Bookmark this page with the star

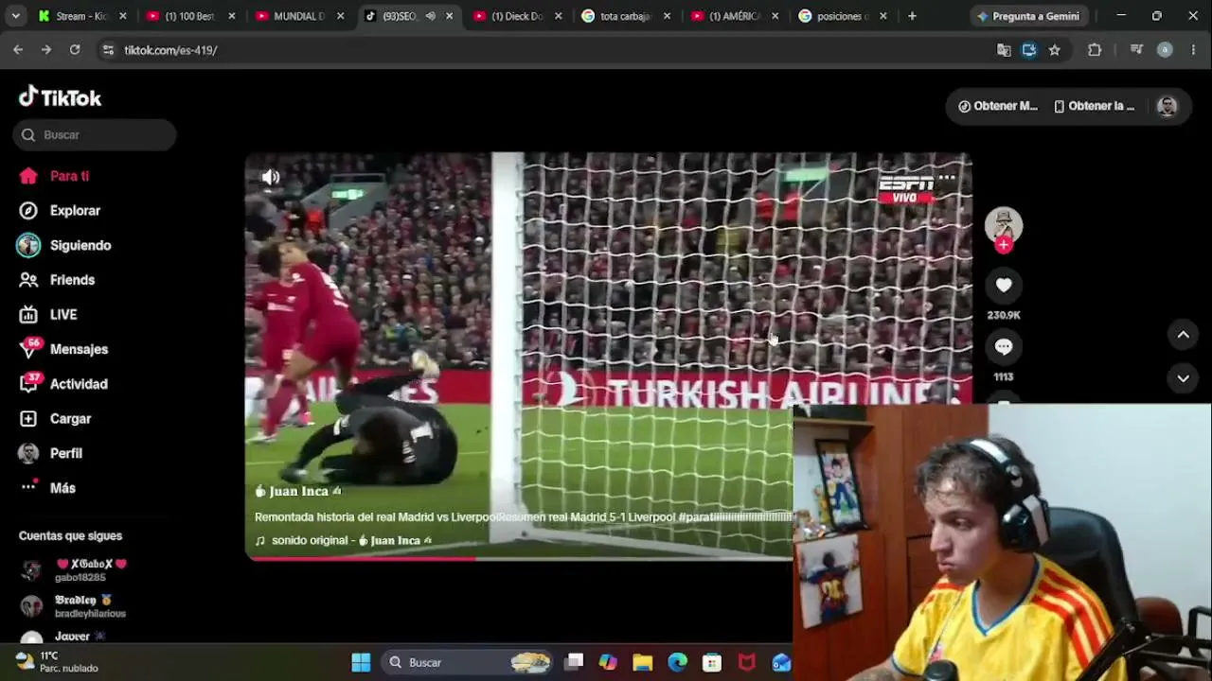[x=1055, y=50]
